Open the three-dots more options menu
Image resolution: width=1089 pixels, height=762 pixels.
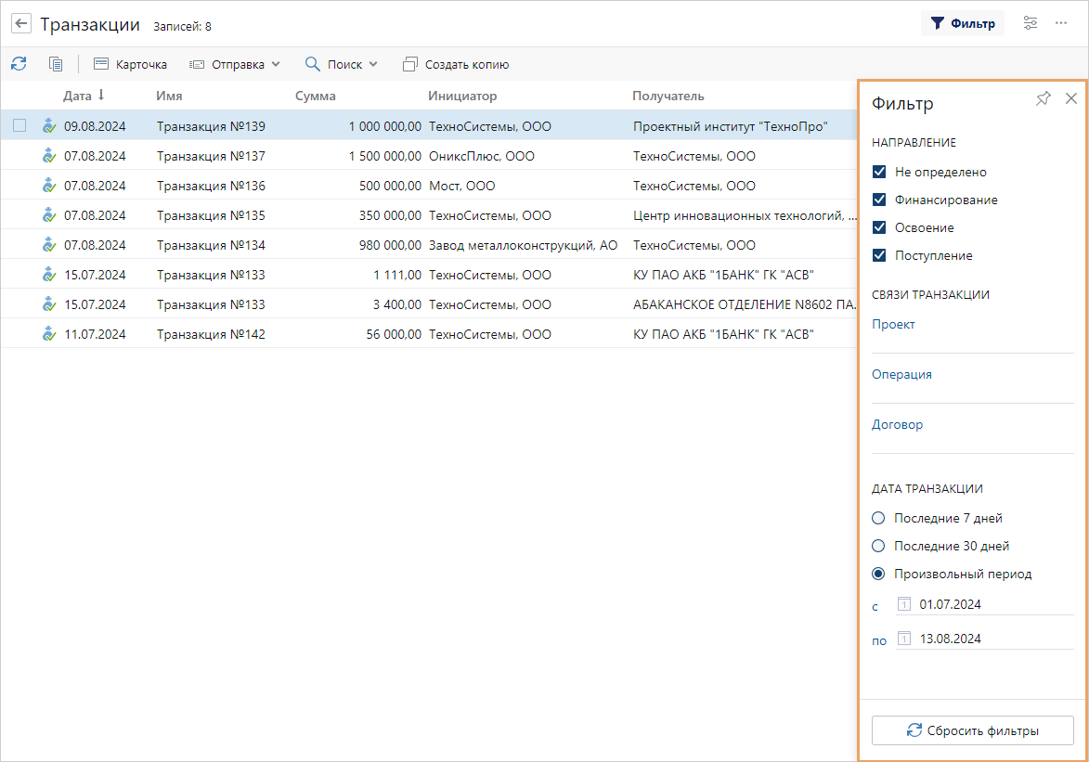click(1061, 23)
